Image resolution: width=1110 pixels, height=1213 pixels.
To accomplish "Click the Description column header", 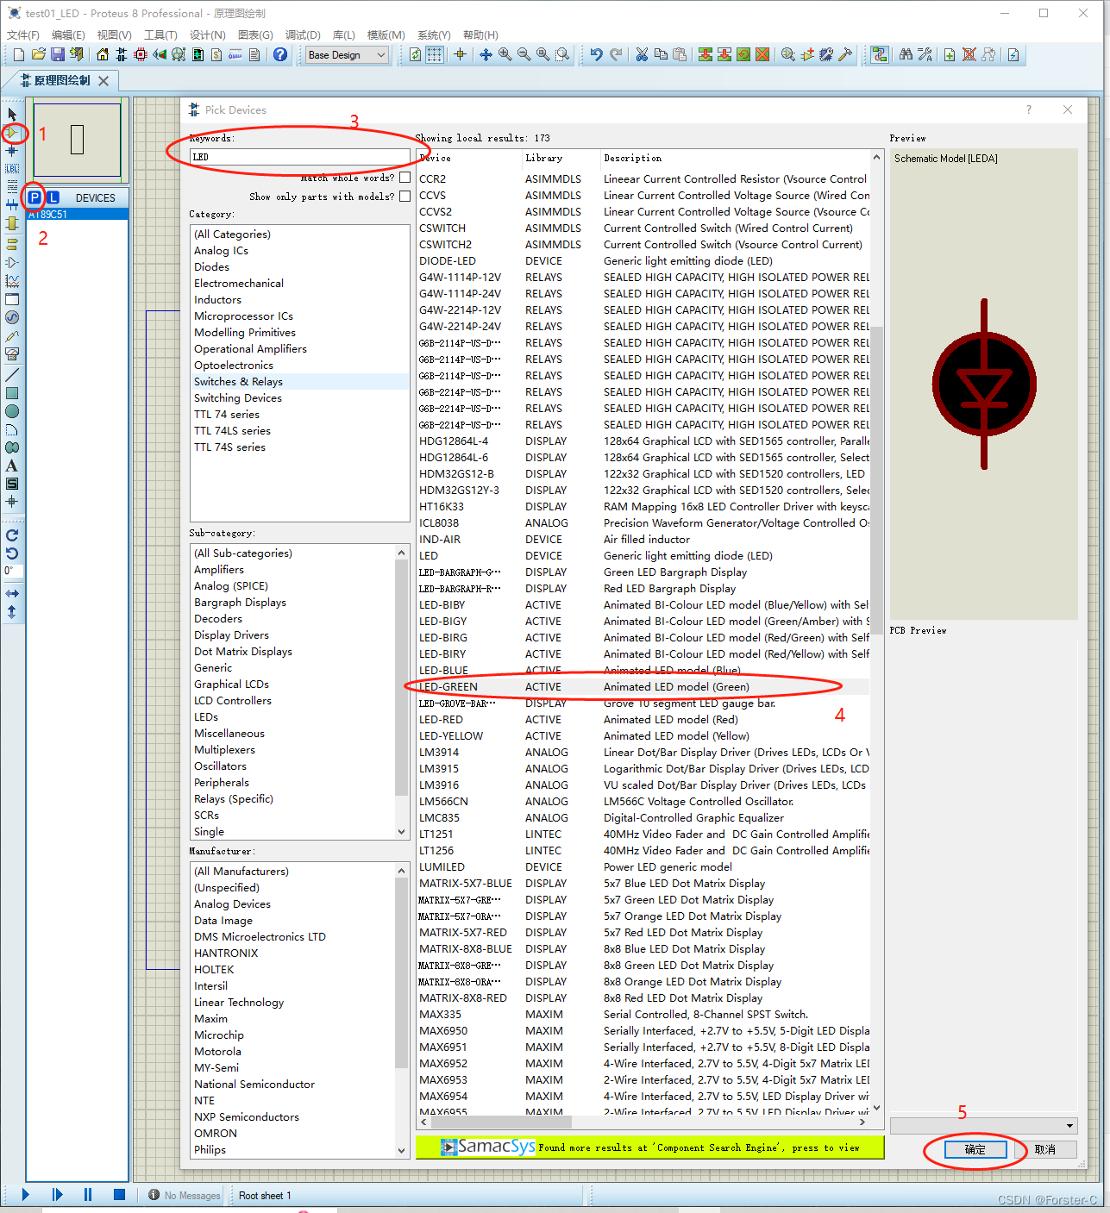I will coord(735,158).
